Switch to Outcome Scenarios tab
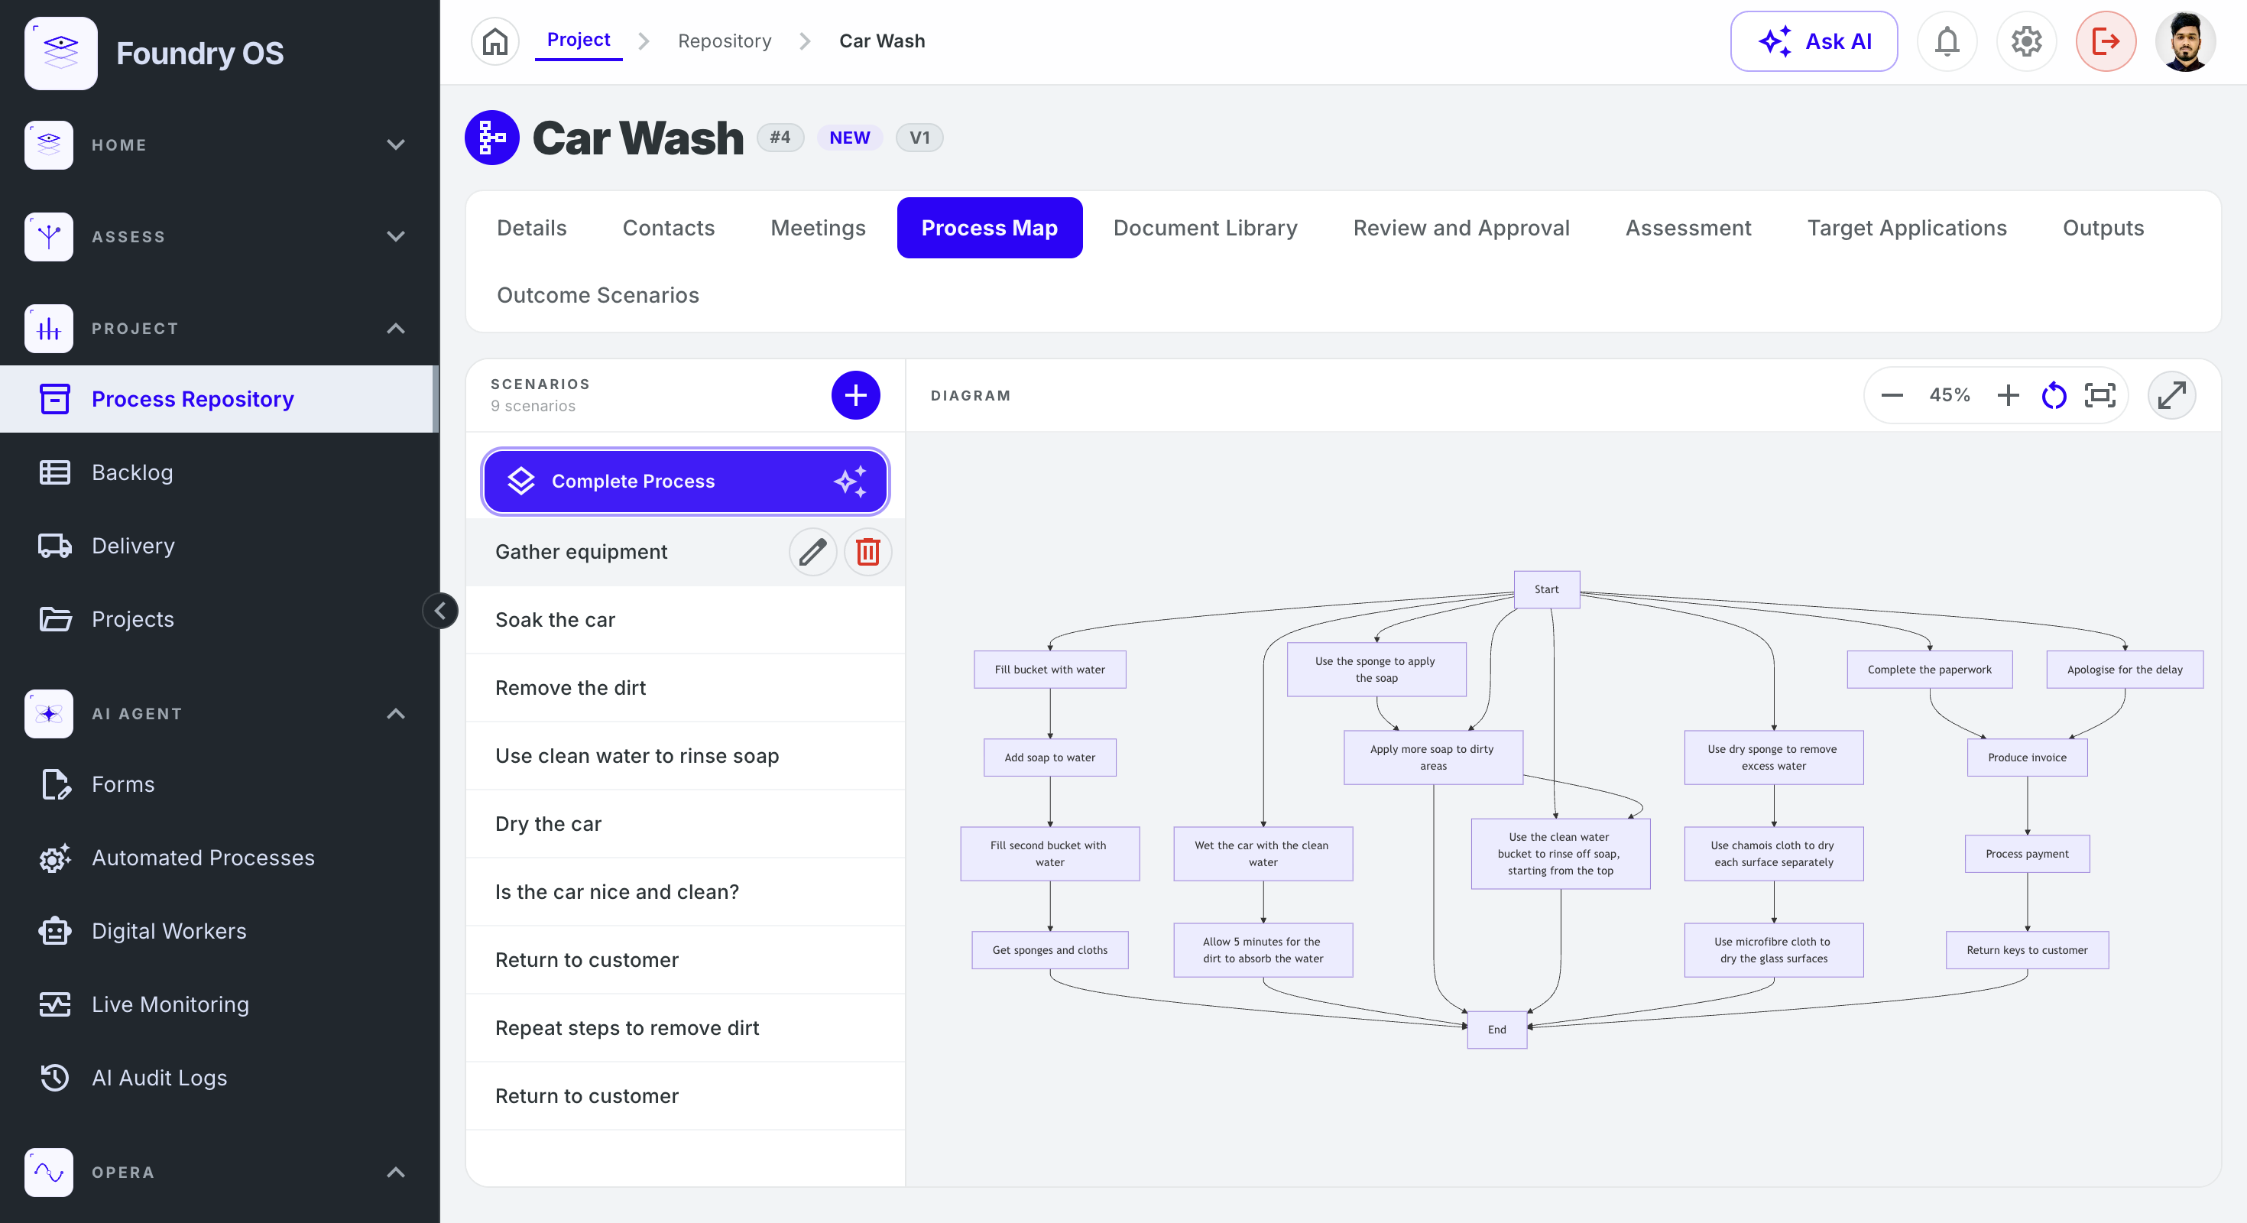 (598, 295)
